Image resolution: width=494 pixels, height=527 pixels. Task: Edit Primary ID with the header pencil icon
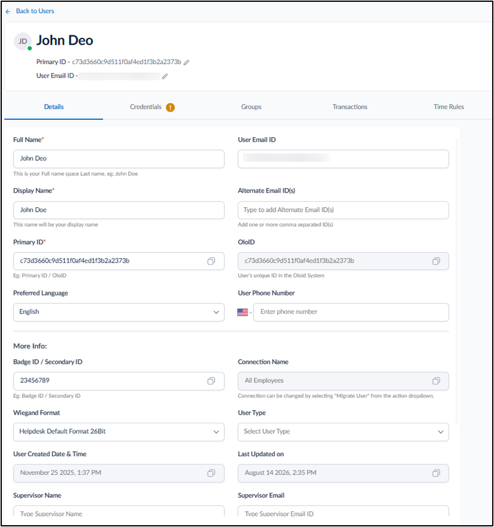pyautogui.click(x=187, y=62)
